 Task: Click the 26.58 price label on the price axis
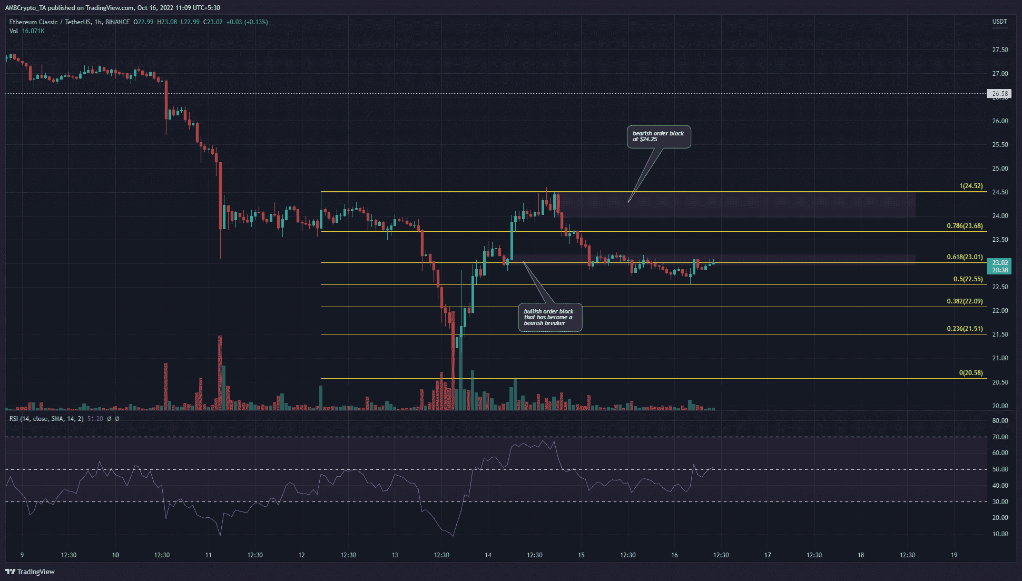tap(999, 94)
